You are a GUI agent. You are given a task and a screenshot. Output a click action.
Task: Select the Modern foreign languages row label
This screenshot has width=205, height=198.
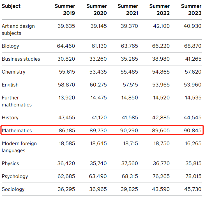coord(19,147)
